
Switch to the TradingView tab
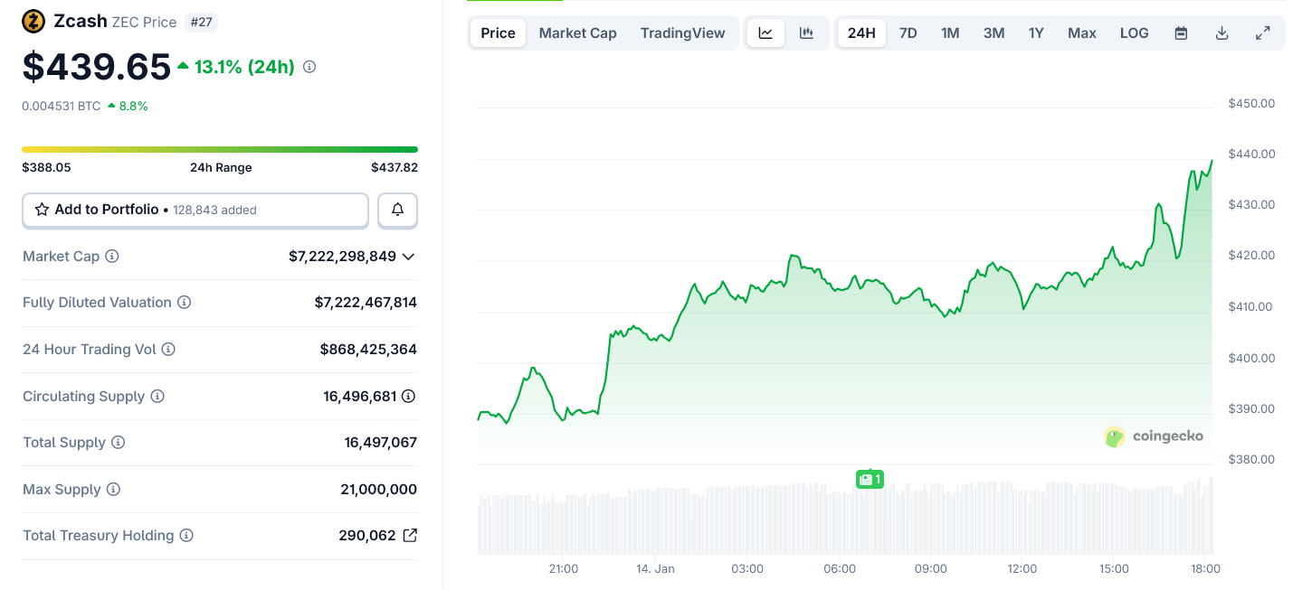point(682,33)
